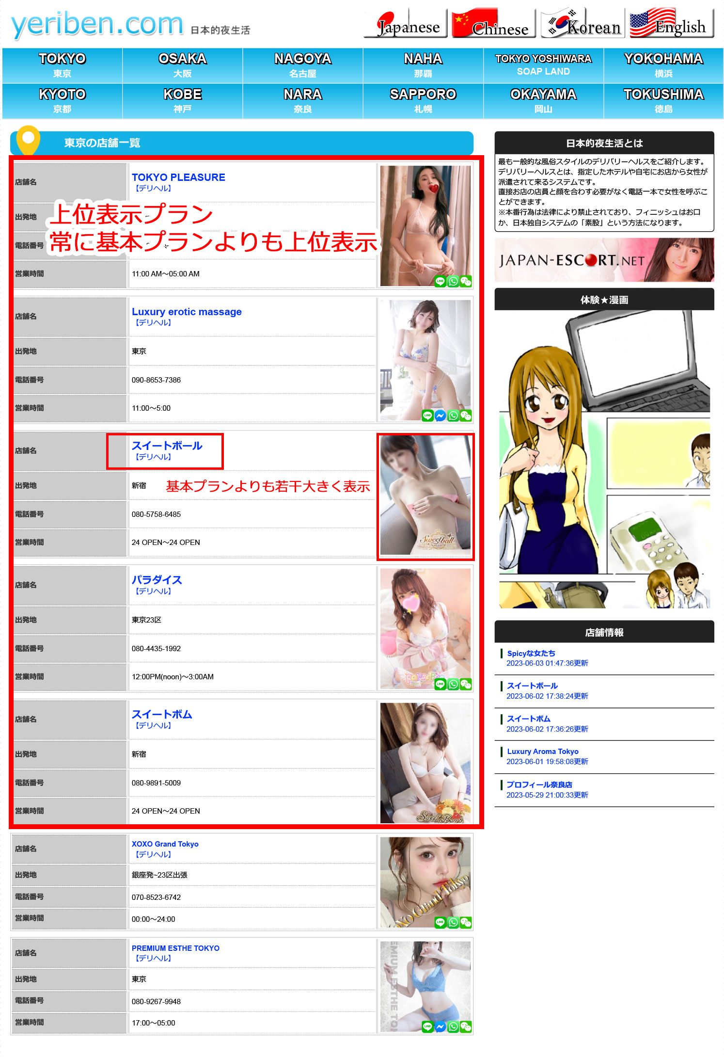The width and height of the screenshot is (724, 1057).
Task: Click LINE icon on パラダイス photo
Action: pos(440,684)
